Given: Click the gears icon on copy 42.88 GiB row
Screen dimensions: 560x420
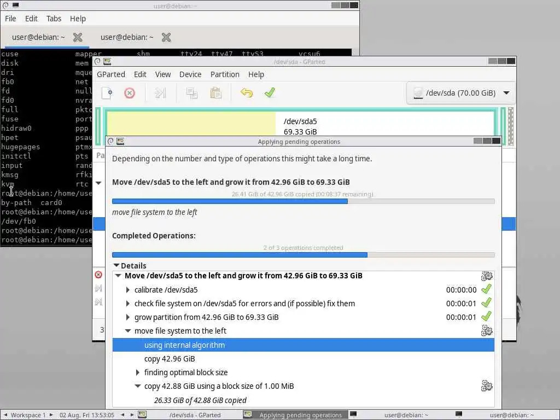Looking at the screenshot, I should 487,386.
